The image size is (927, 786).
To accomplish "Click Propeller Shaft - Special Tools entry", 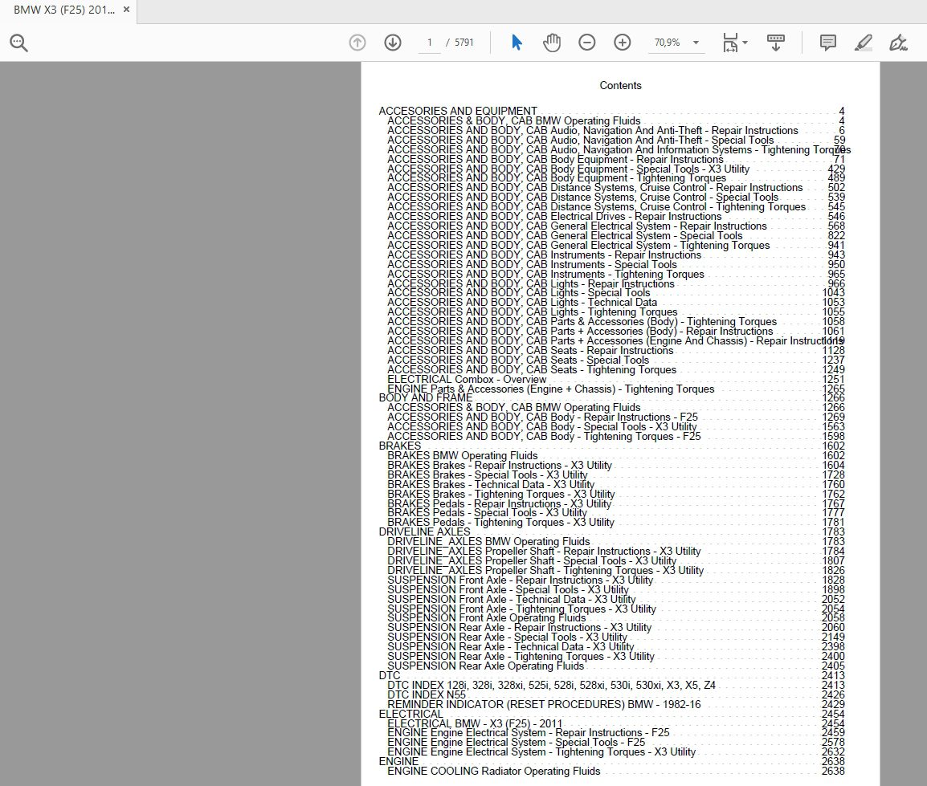I will point(532,561).
